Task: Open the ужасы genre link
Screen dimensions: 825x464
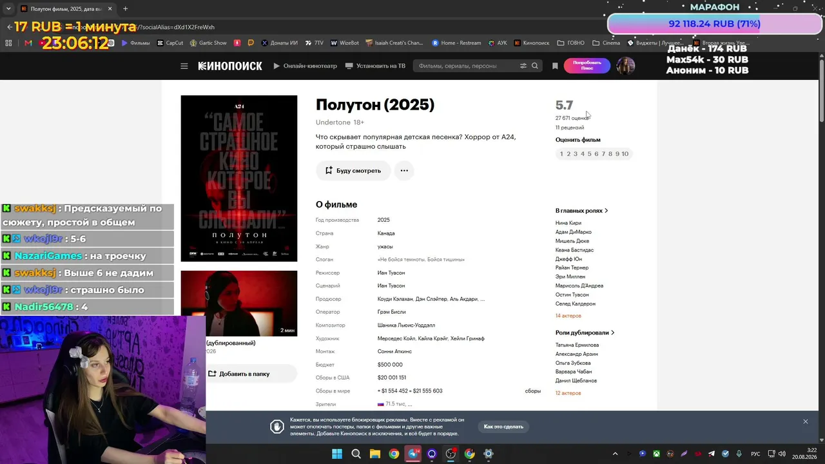Action: pos(385,247)
